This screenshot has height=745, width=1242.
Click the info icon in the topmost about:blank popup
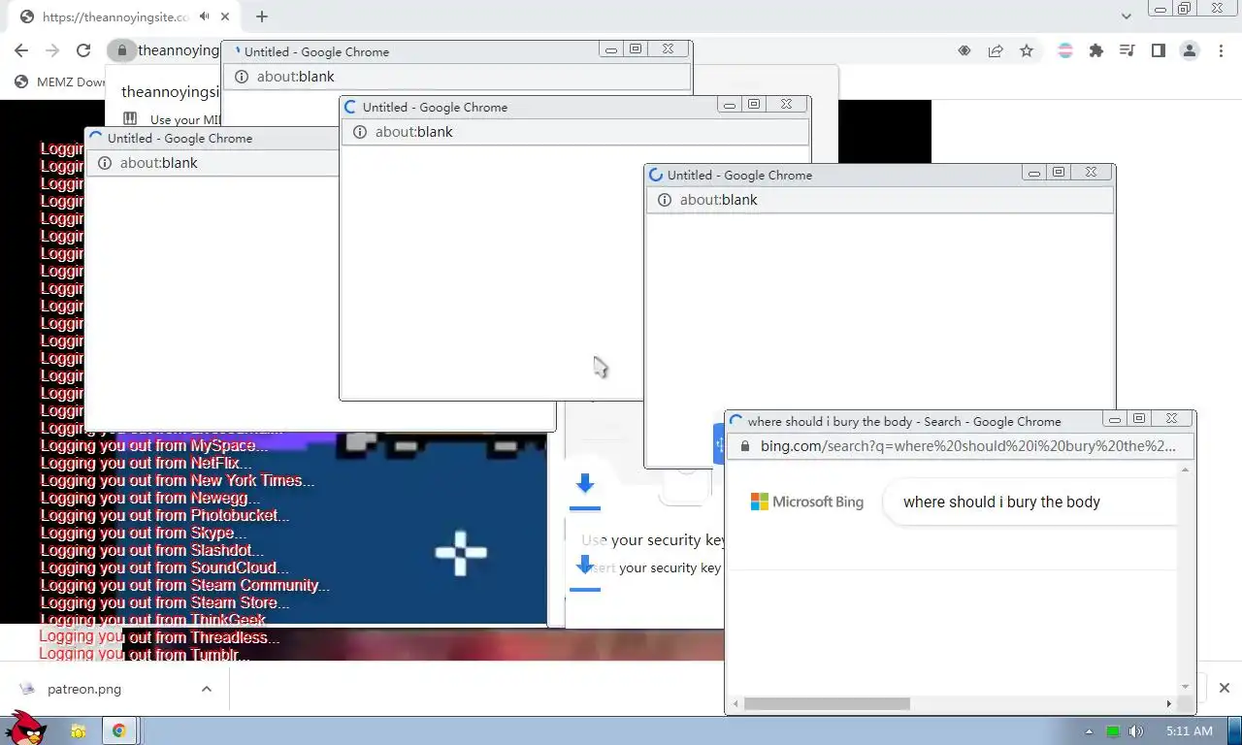(x=242, y=77)
